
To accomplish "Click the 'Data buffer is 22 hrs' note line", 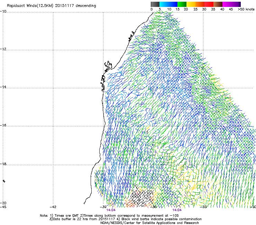I will pyautogui.click(x=125, y=219).
